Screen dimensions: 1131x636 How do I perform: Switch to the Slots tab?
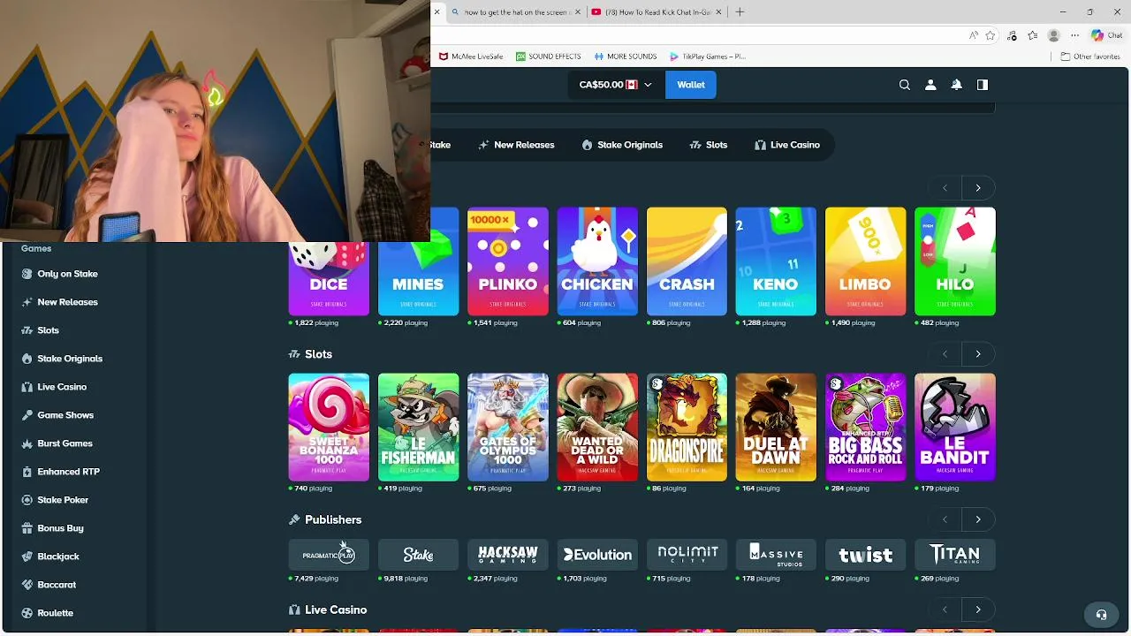tap(708, 145)
